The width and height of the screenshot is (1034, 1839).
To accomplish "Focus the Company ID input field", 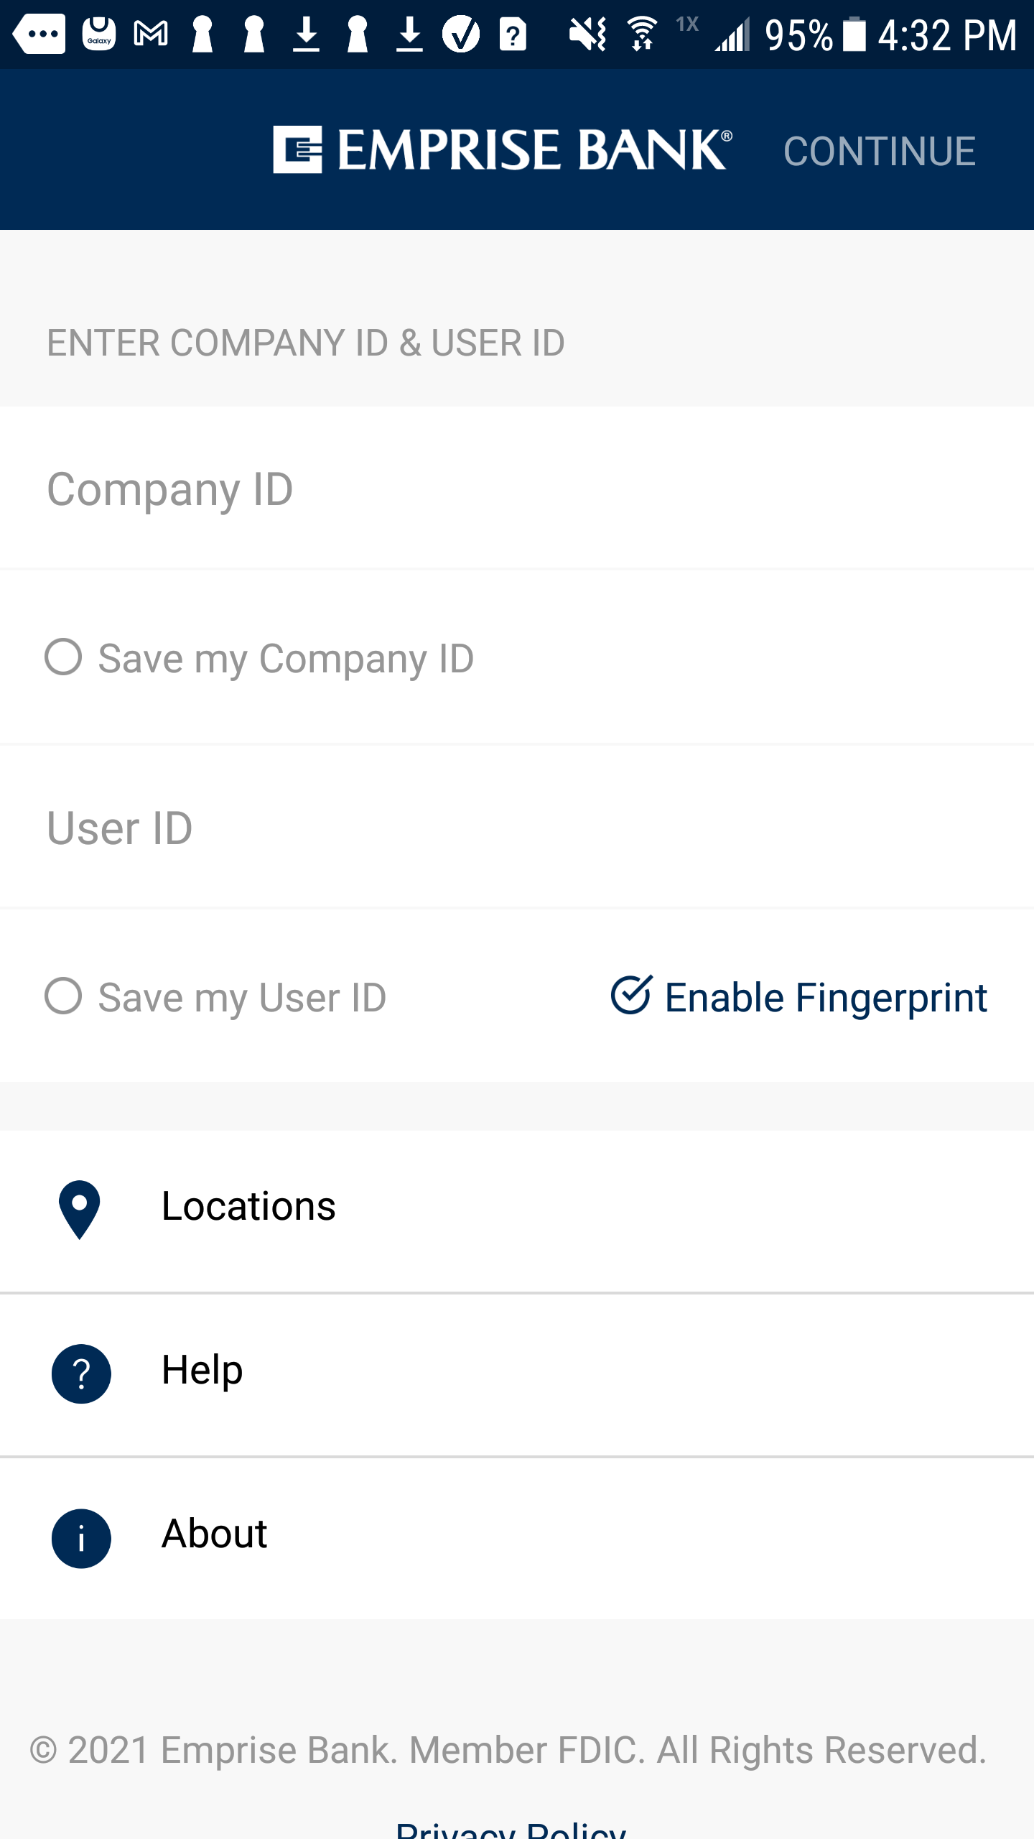I will pyautogui.click(x=517, y=488).
